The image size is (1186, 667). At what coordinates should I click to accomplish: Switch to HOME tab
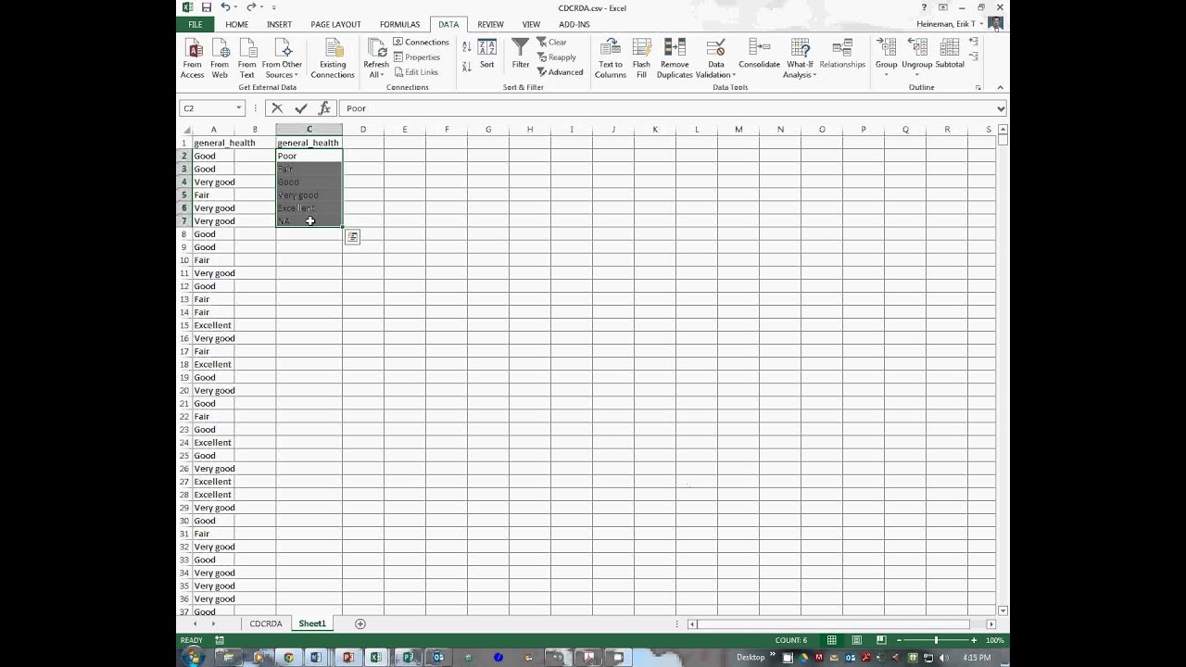click(x=236, y=24)
